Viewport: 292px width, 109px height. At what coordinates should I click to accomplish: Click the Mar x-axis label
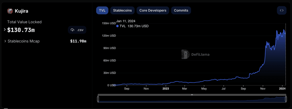(x=185, y=89)
